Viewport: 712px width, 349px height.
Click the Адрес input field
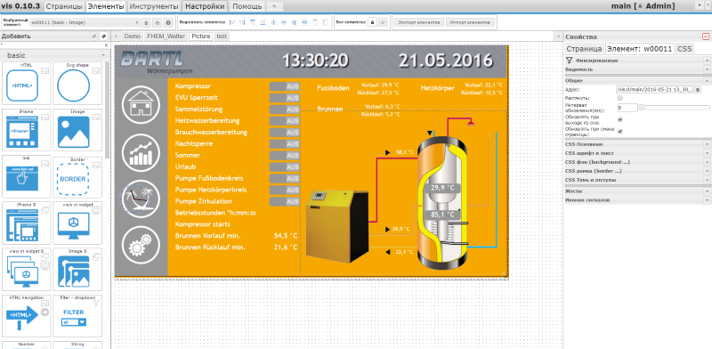point(654,90)
